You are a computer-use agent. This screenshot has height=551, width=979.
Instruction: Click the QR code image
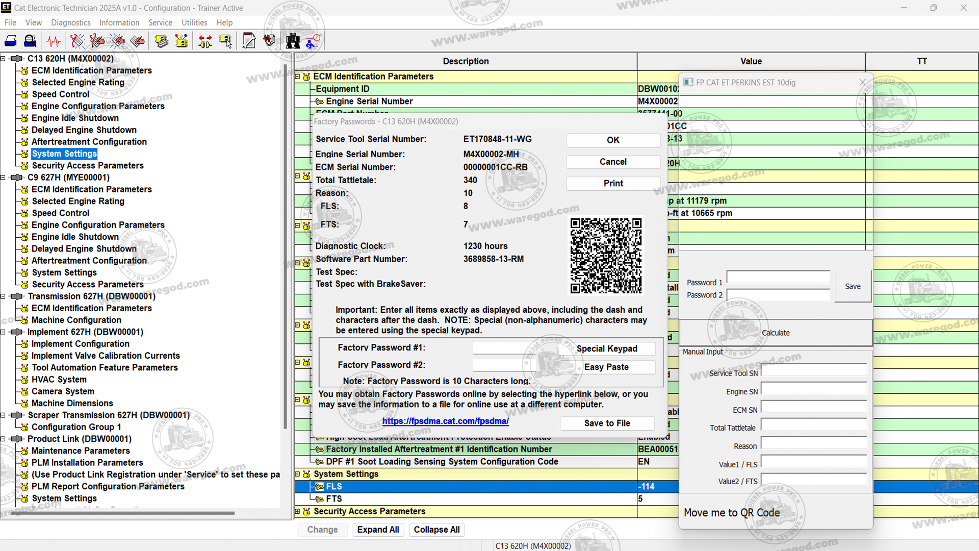coord(605,256)
